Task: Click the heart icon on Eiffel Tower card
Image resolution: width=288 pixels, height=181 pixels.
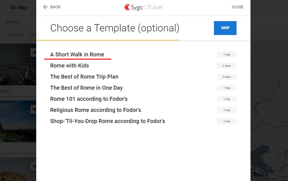Action: point(34,110)
